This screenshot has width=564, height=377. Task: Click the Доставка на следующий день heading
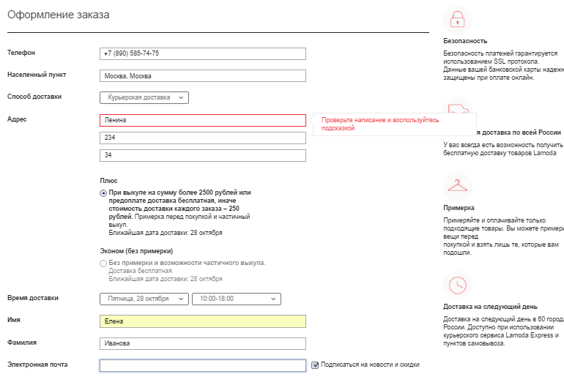(490, 307)
